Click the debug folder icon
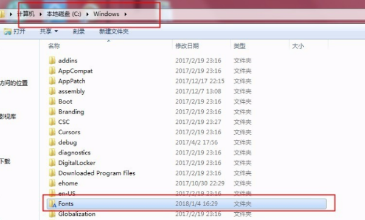The image size is (365, 220). pos(52,142)
